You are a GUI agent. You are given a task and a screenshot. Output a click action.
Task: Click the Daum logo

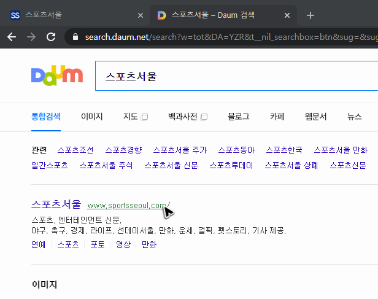(57, 76)
